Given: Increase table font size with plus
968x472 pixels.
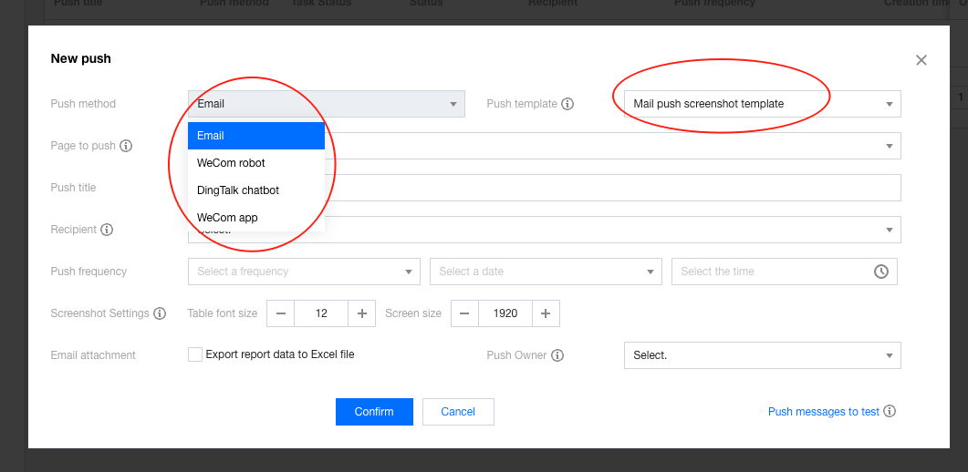Looking at the screenshot, I should coord(362,313).
